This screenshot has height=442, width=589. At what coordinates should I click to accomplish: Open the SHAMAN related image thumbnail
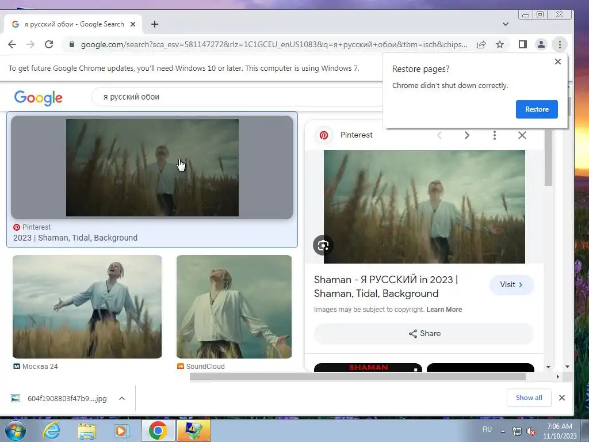pyautogui.click(x=368, y=367)
